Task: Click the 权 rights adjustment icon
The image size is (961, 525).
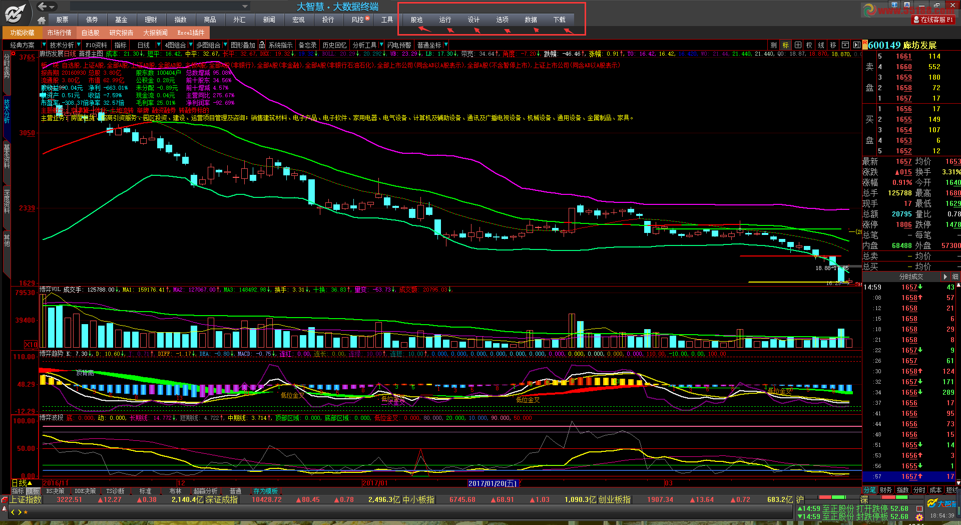Action: [x=809, y=45]
